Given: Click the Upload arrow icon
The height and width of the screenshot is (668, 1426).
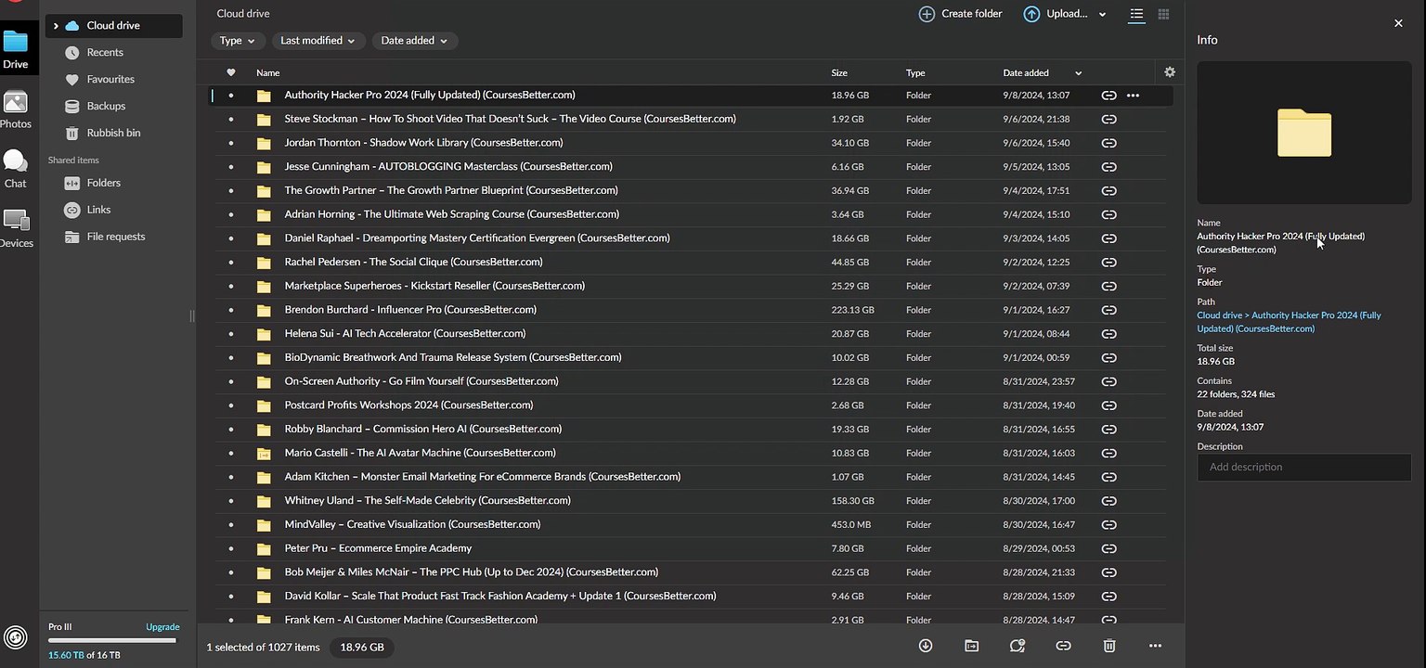Looking at the screenshot, I should [x=1031, y=14].
